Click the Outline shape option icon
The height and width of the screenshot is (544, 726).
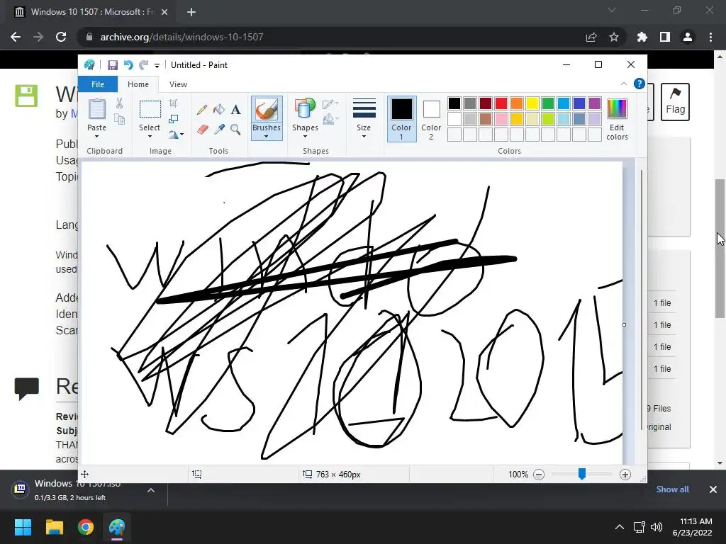pos(330,104)
